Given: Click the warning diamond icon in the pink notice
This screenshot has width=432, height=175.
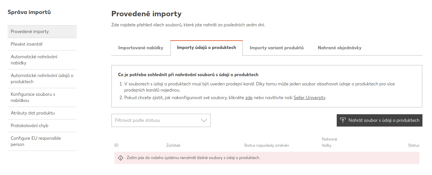Looking at the screenshot, I should tap(121, 158).
